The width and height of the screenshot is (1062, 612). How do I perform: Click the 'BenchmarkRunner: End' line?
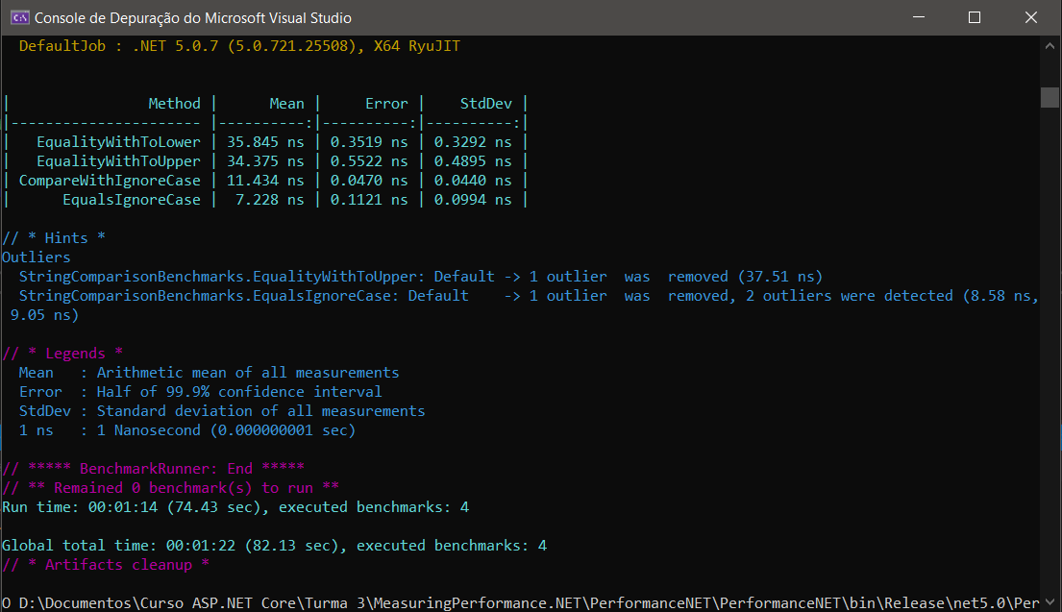pos(153,469)
